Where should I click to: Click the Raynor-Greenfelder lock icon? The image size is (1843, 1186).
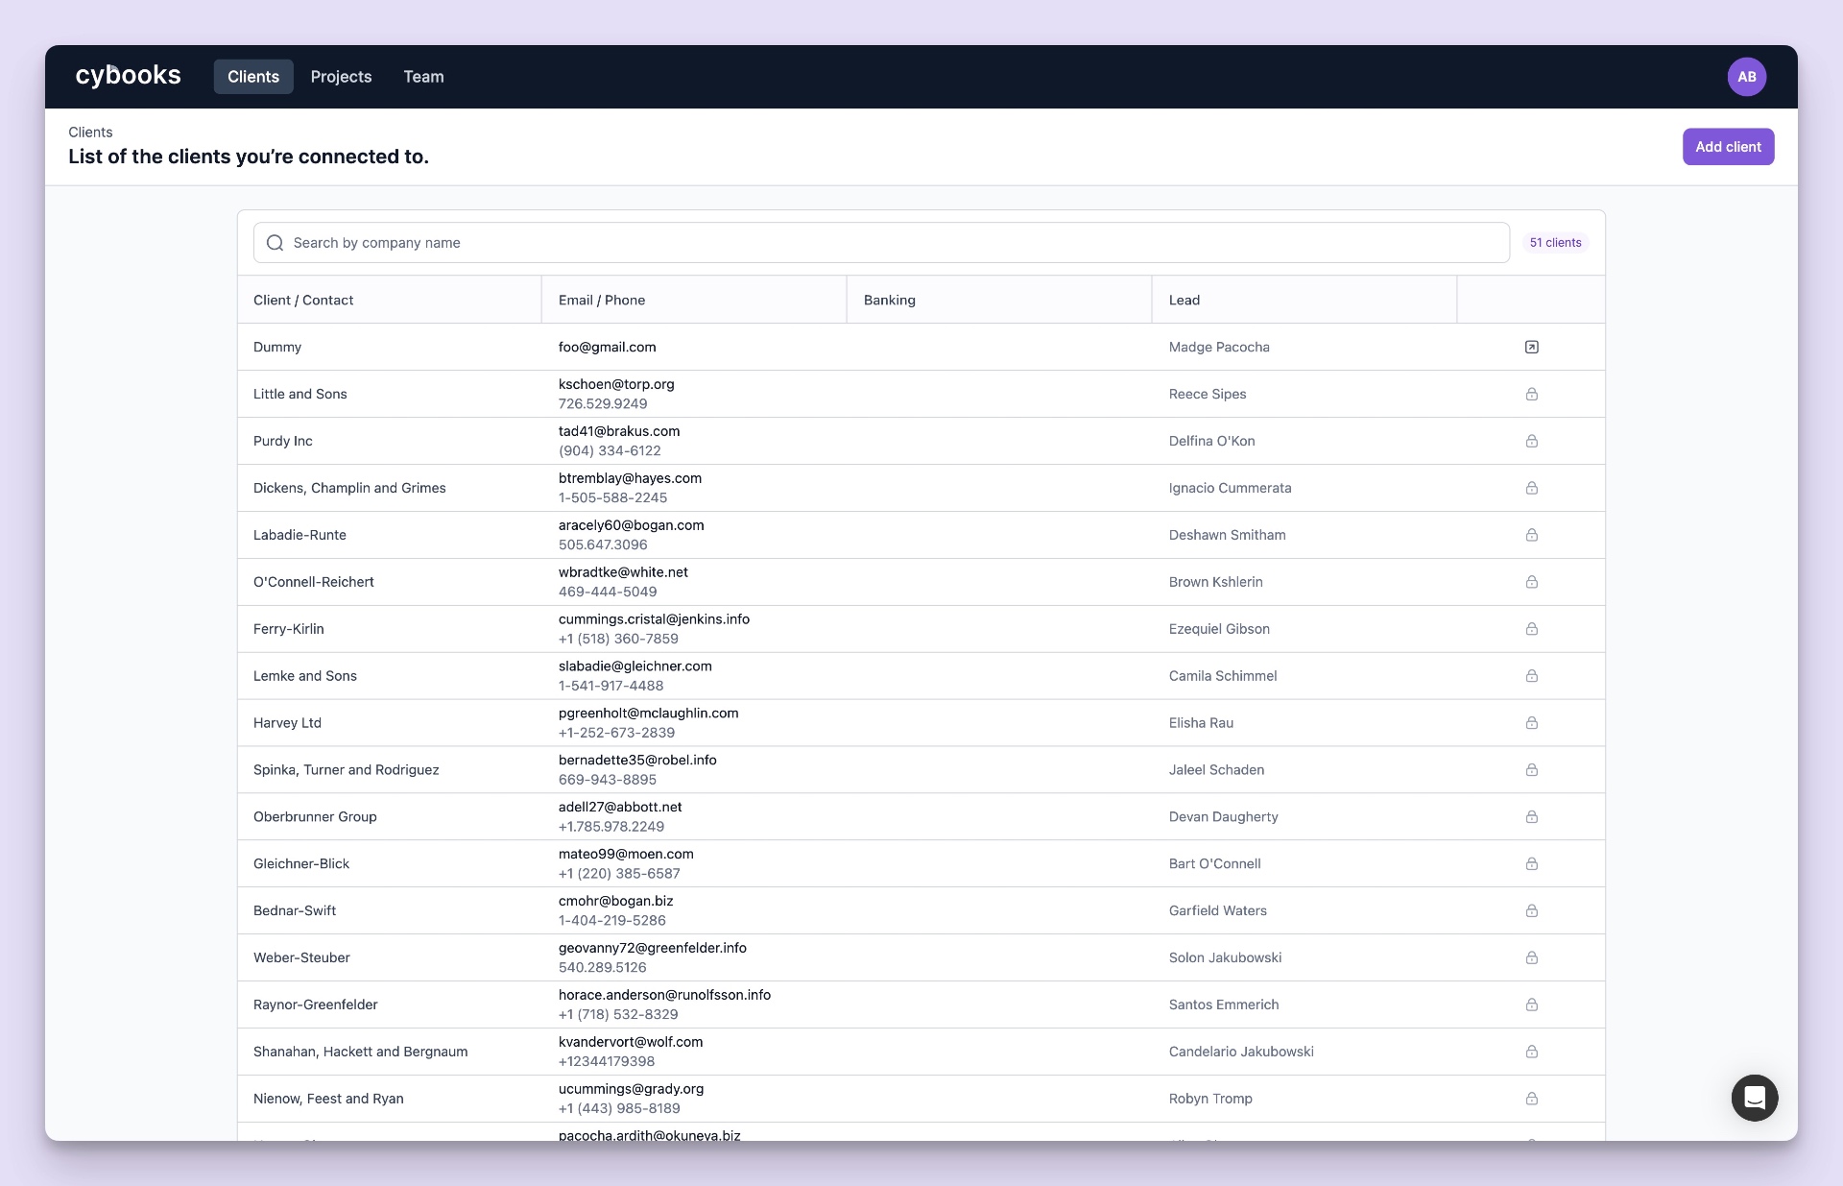point(1531,1005)
